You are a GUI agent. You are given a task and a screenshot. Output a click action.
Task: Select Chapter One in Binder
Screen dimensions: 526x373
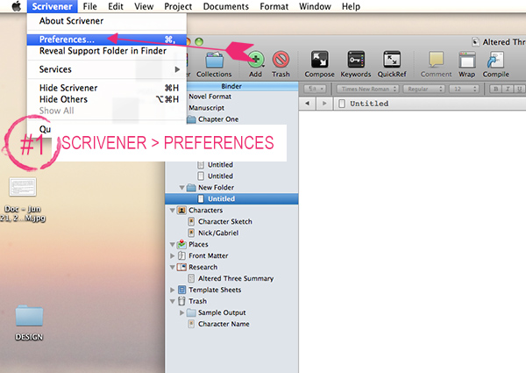(218, 119)
